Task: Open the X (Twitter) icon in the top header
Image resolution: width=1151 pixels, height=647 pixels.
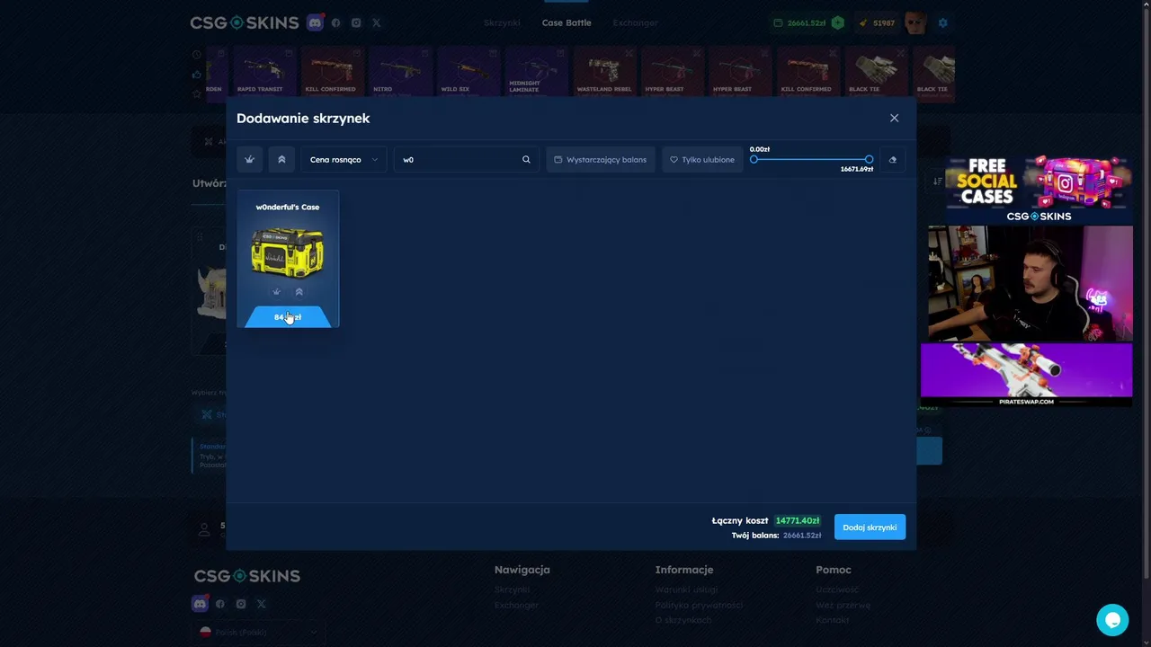Action: pos(376,22)
